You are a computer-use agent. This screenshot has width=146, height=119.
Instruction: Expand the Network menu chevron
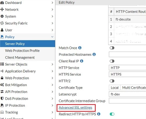52,10
